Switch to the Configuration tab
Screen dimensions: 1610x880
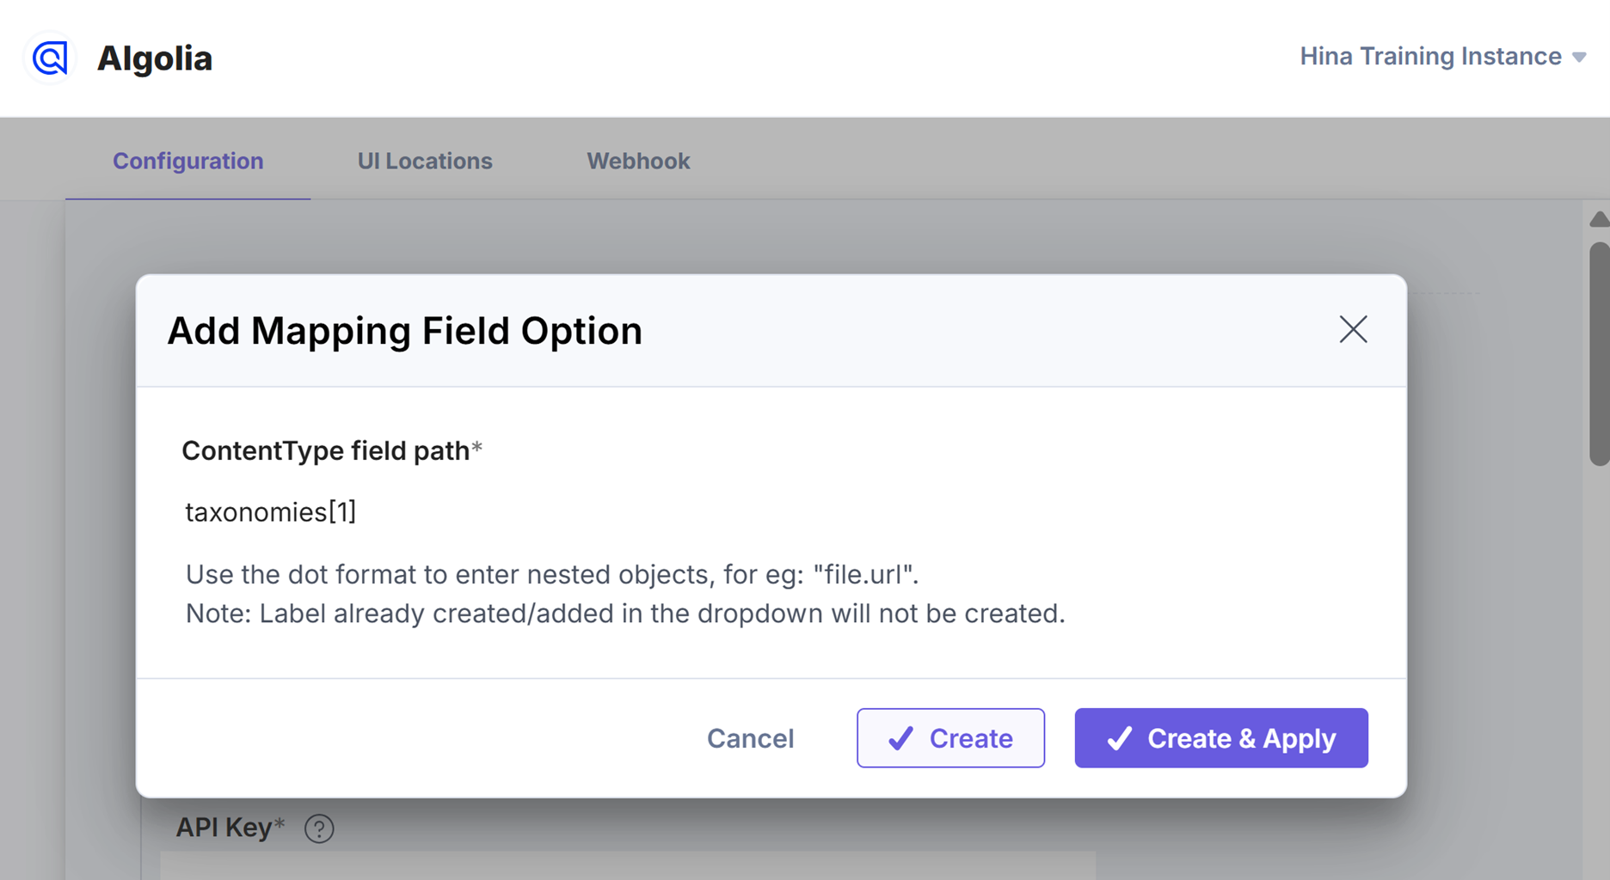tap(187, 161)
